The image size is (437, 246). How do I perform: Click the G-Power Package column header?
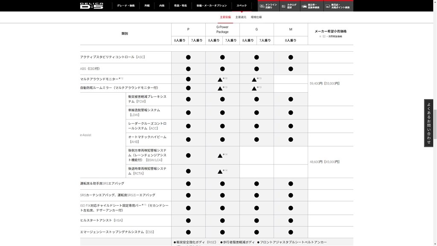click(x=222, y=29)
